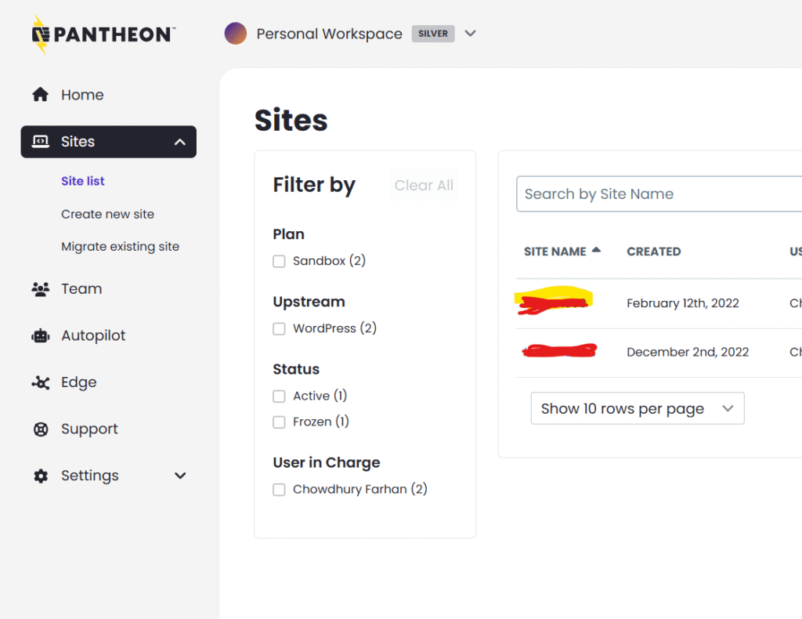Select the Chowdhury Farhan (2) checkbox

tap(279, 490)
